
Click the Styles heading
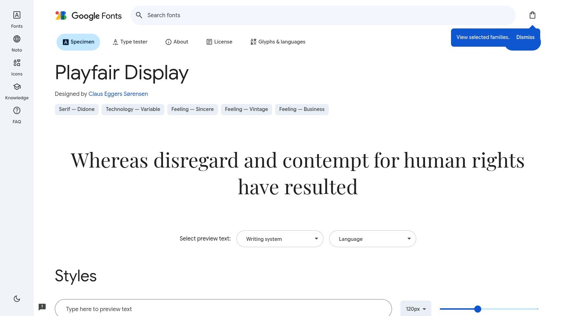[x=76, y=276]
